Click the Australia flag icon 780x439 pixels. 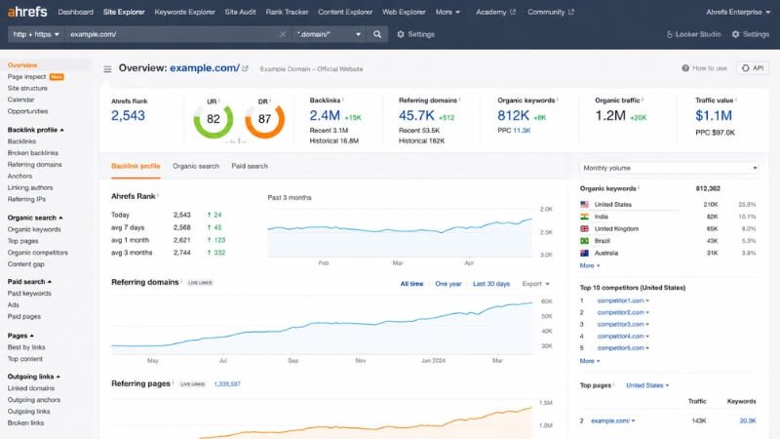[x=584, y=253]
